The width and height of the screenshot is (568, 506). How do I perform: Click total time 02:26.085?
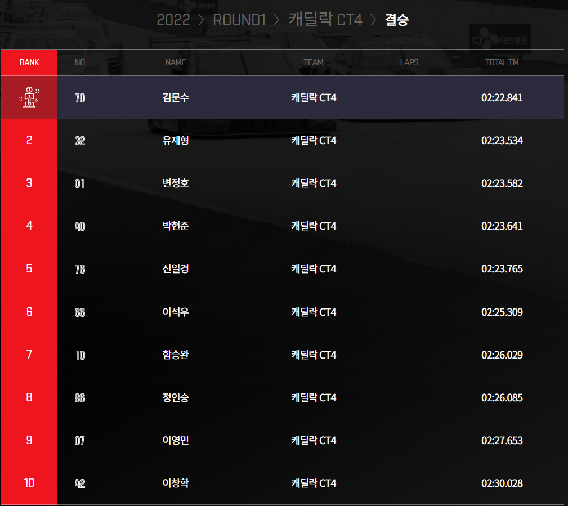[x=502, y=397]
